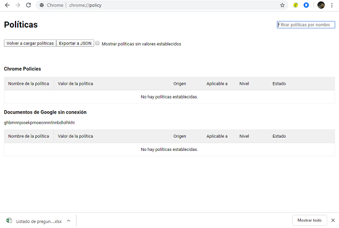Click 'Nombre de la política' header under Chrome Policies

pos(29,83)
